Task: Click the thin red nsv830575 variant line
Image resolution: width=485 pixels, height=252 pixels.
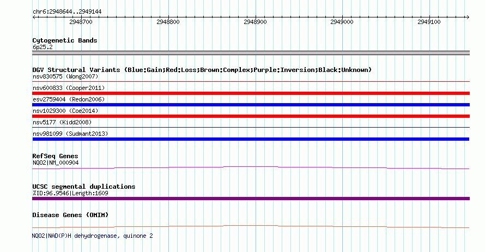Action: pyautogui.click(x=251, y=82)
